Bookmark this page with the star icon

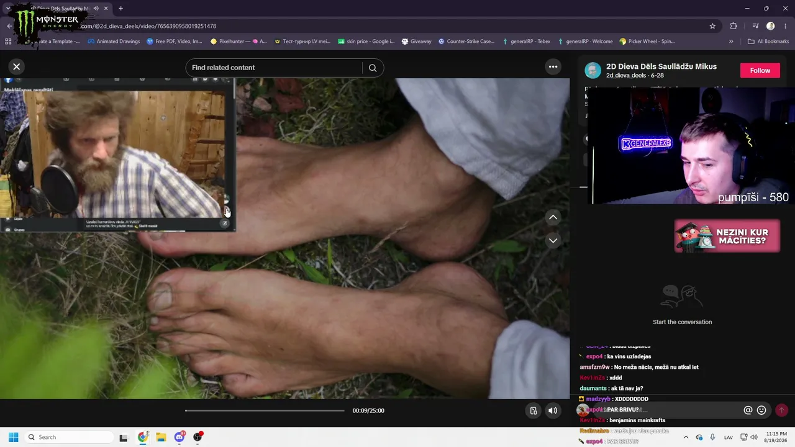712,26
